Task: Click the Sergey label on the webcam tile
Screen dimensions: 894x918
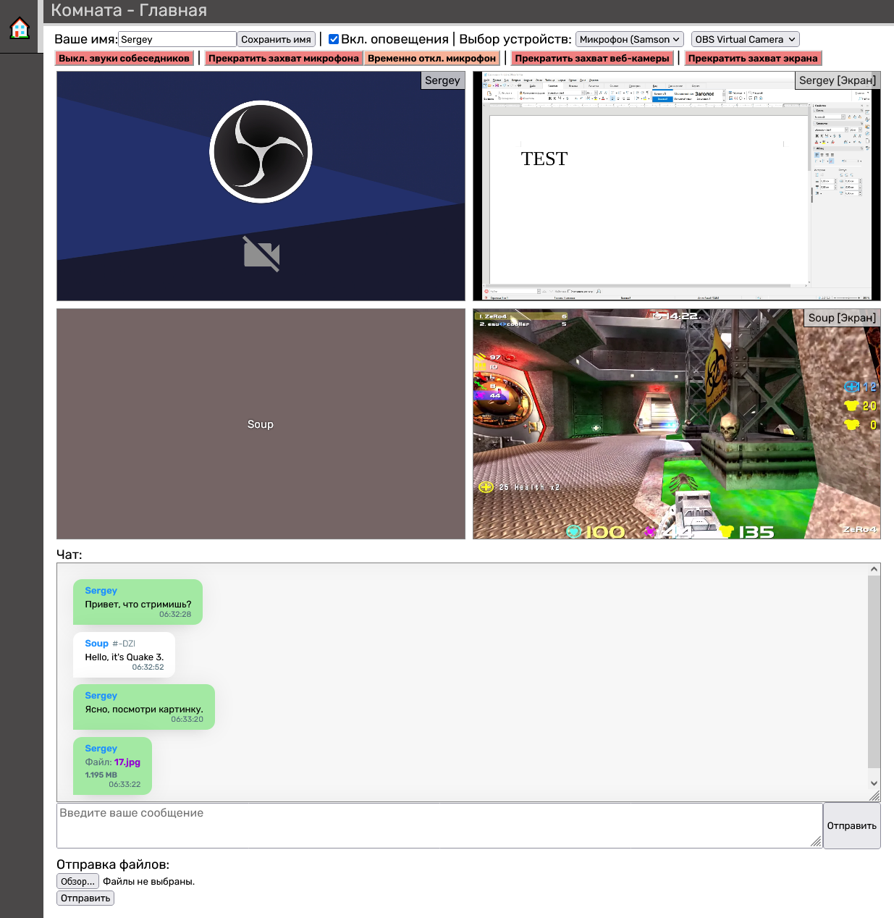Action: pos(442,80)
